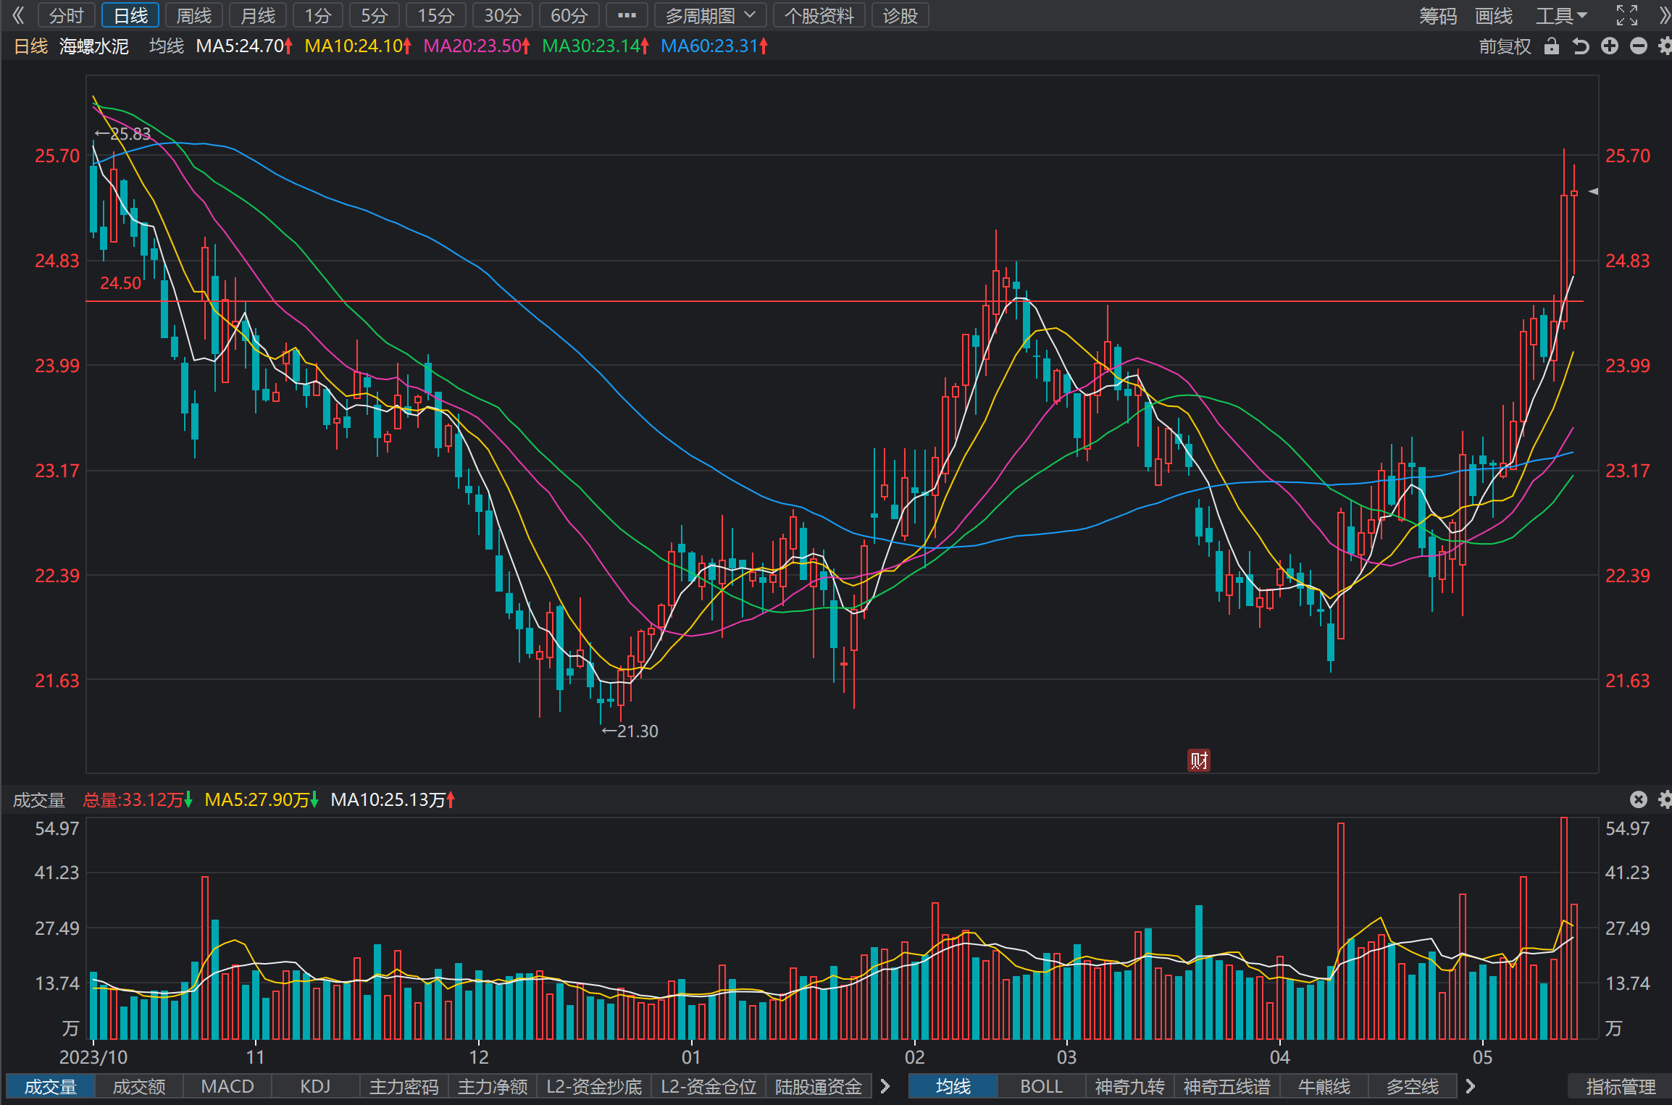
Task: Select the 牛熊线 indicator tab
Action: (1324, 1086)
